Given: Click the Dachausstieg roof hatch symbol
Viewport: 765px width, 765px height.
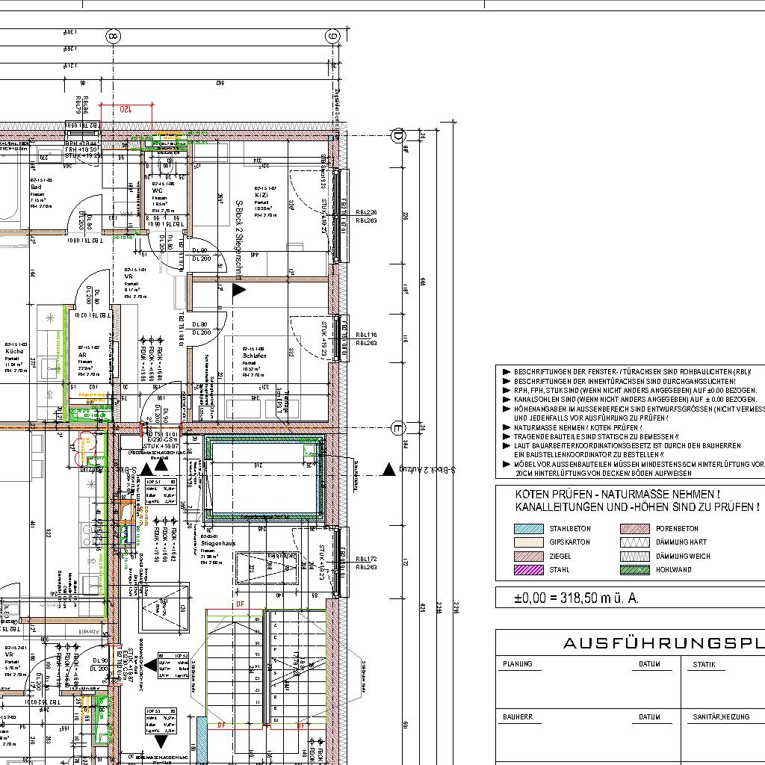Looking at the screenshot, I should click(264, 569).
